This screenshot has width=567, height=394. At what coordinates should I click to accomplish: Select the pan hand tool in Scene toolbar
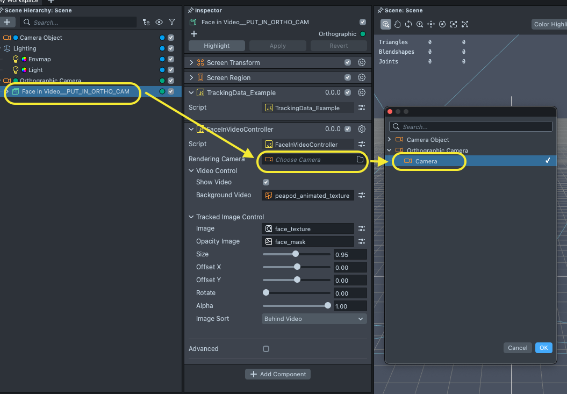click(397, 24)
